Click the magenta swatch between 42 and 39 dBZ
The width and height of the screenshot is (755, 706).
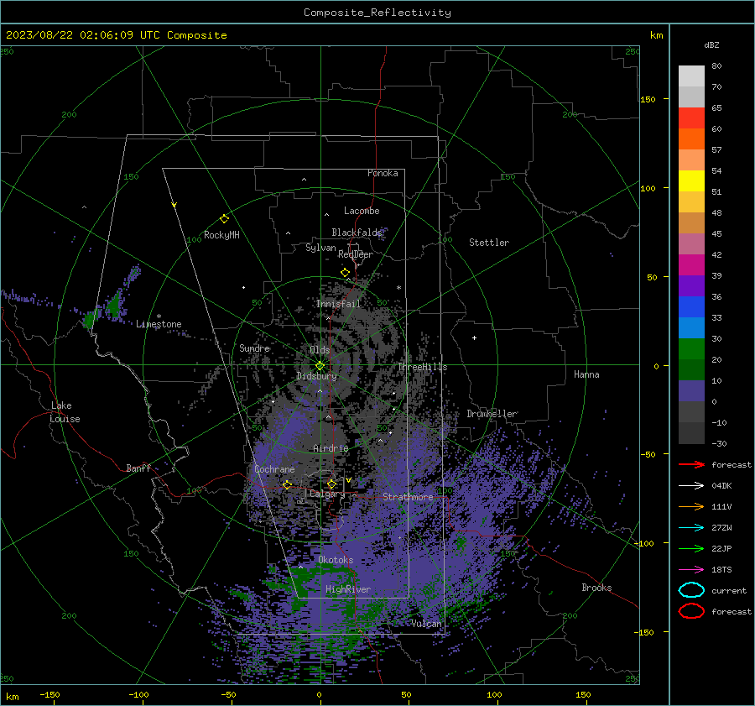691,265
